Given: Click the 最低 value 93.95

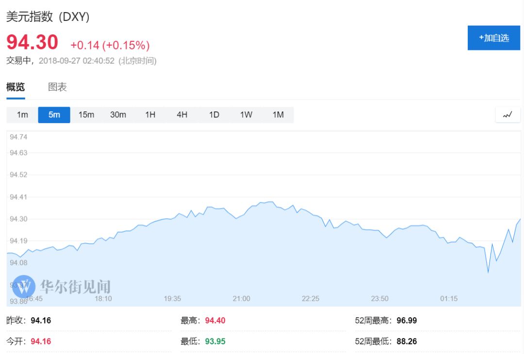Looking at the screenshot, I should click(215, 341).
